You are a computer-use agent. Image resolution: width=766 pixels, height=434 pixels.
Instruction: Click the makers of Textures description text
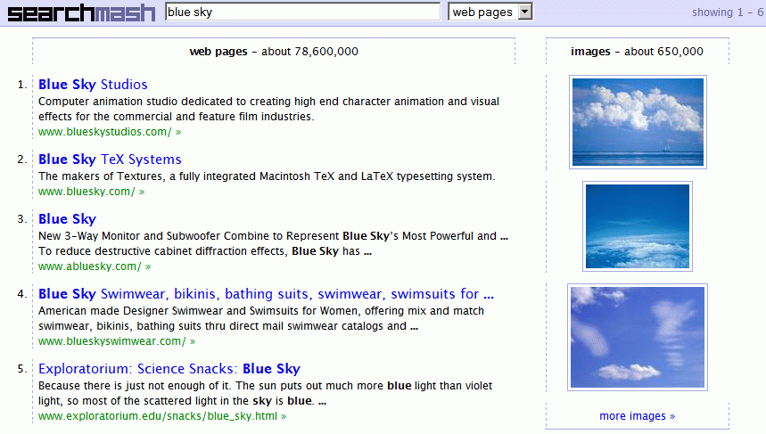pyautogui.click(x=267, y=176)
